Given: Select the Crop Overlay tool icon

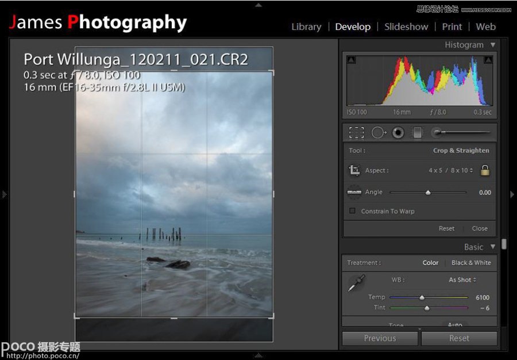Looking at the screenshot, I should (356, 132).
